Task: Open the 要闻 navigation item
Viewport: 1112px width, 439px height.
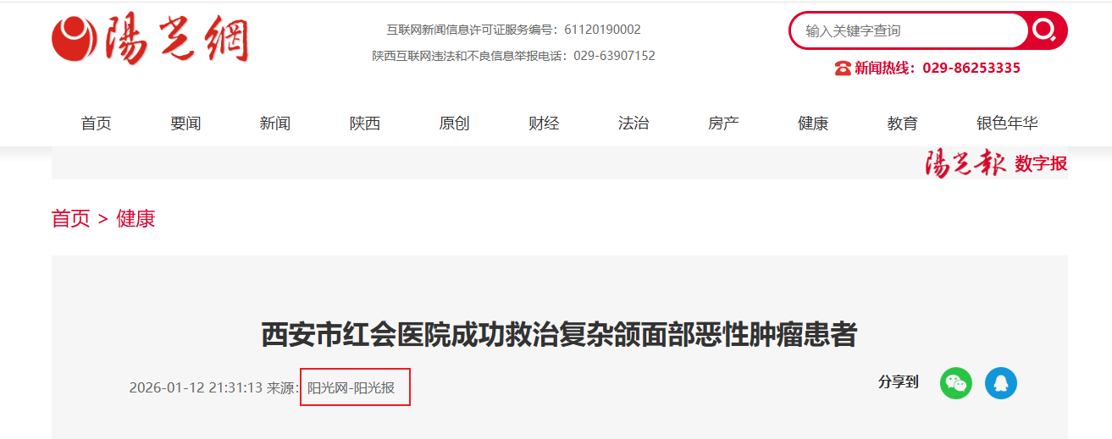Action: 185,123
